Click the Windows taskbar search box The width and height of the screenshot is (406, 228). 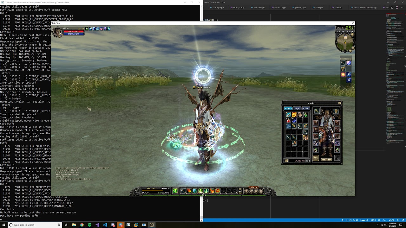34,225
